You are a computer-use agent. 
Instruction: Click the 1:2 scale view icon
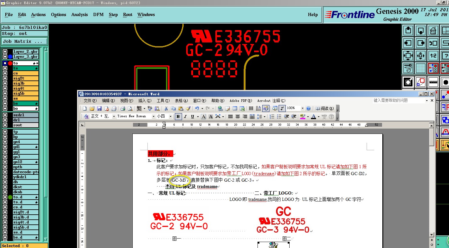point(433,56)
